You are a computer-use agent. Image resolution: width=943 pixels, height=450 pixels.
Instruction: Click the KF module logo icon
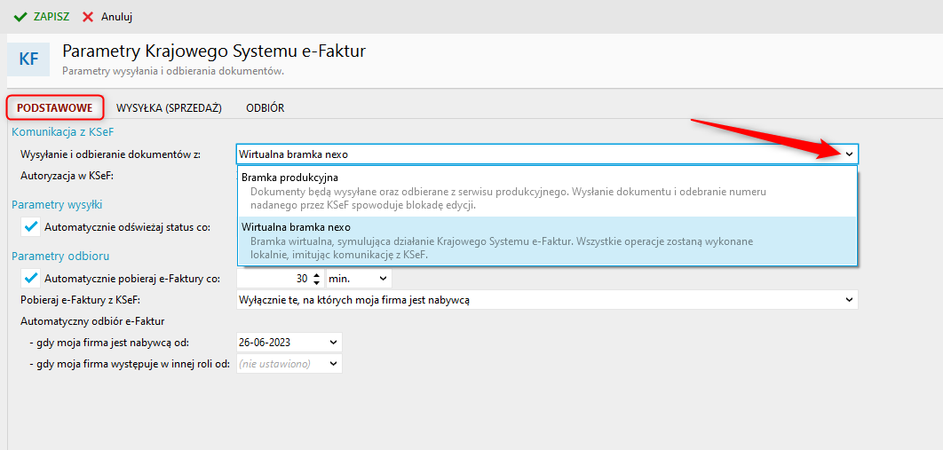tap(28, 59)
